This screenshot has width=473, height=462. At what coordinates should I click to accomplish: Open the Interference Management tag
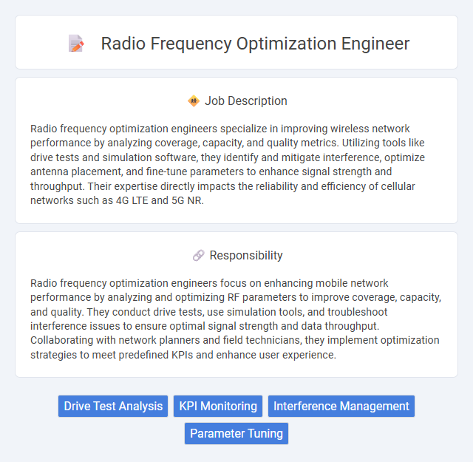(341, 406)
